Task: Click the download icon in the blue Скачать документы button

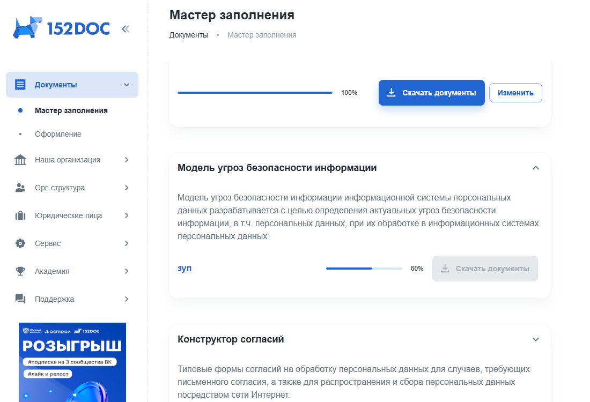Action: click(x=392, y=93)
